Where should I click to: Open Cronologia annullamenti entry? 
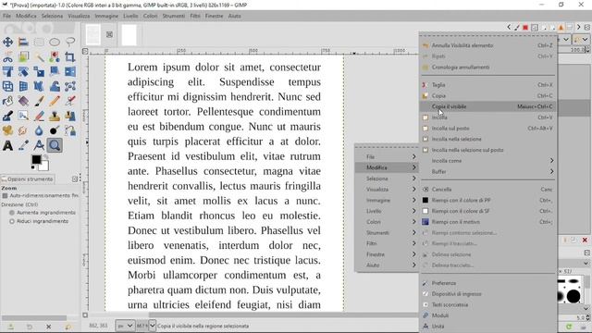488,68
